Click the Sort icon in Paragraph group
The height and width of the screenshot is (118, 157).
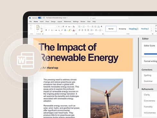[x=99, y=27]
